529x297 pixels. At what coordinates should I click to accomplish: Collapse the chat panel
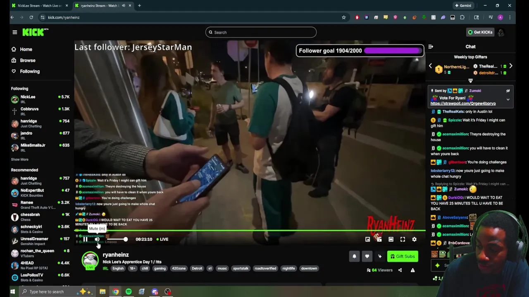click(431, 47)
